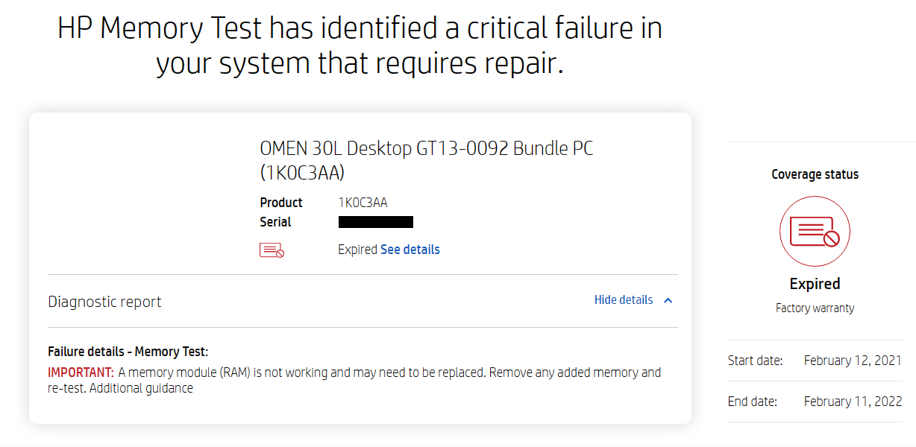Expand warranty information via See details
Screen dimensions: 916x447
(410, 249)
